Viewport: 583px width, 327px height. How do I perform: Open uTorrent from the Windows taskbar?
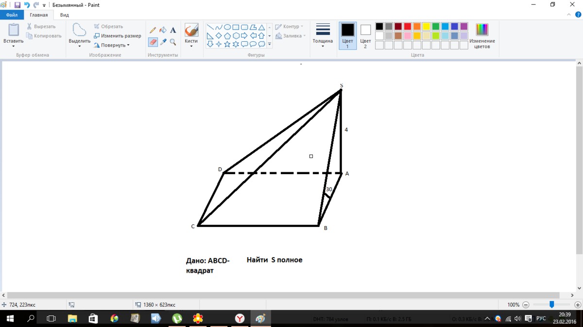click(177, 319)
